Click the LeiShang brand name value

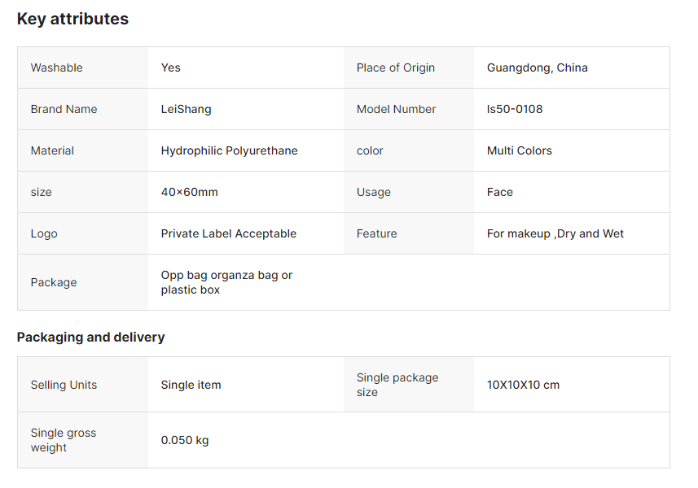pyautogui.click(x=186, y=109)
